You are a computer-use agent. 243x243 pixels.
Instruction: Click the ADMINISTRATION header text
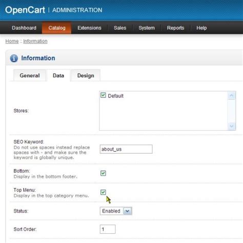click(x=77, y=10)
